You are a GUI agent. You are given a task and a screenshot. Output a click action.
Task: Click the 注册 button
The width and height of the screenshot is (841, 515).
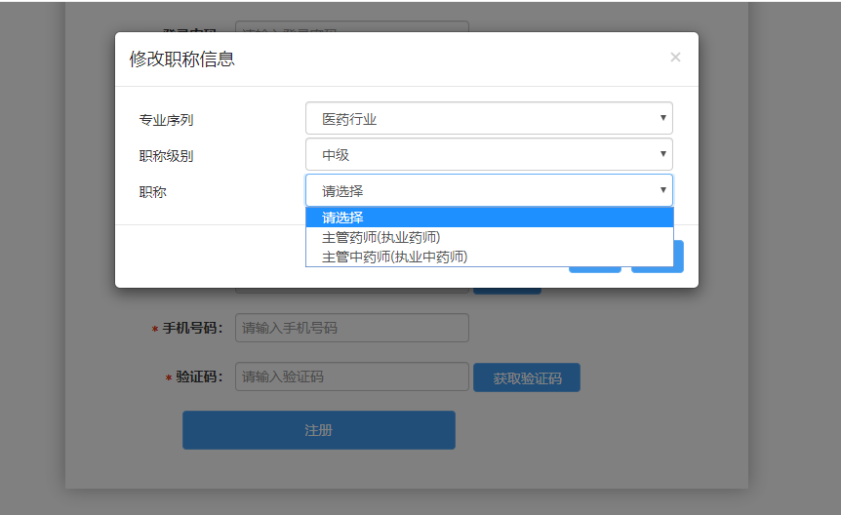click(318, 430)
